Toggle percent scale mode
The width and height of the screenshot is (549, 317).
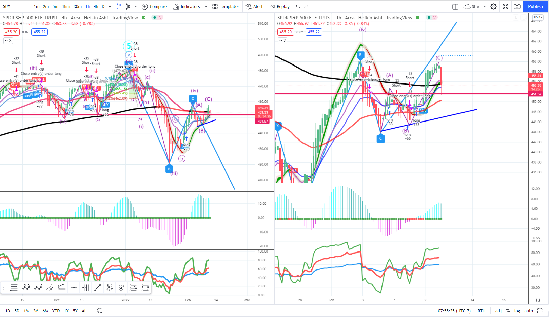click(x=508, y=311)
